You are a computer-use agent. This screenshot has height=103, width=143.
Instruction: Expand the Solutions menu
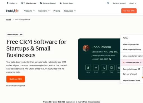(x=44, y=11)
